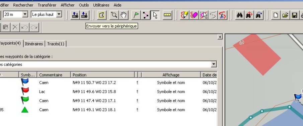Click the red polygon area on map
This screenshot has height=126, width=303.
click(x=257, y=54)
